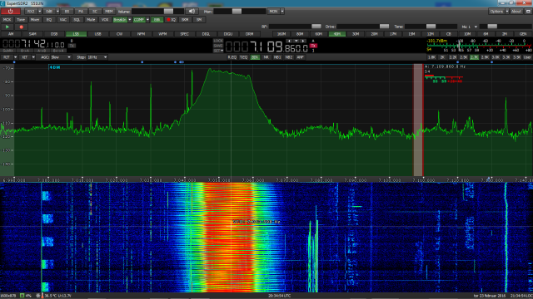Click the Options button
The width and height of the screenshot is (533, 299).
pyautogui.click(x=496, y=11)
